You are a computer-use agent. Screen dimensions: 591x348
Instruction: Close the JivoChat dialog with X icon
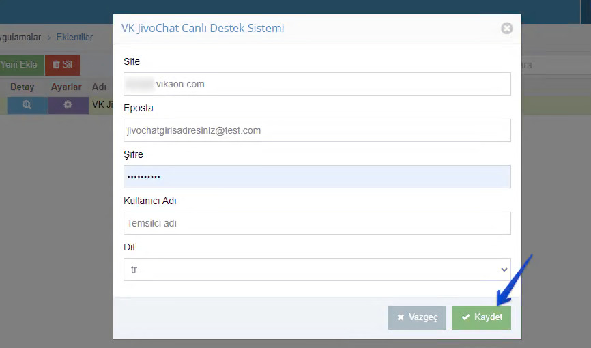507,28
